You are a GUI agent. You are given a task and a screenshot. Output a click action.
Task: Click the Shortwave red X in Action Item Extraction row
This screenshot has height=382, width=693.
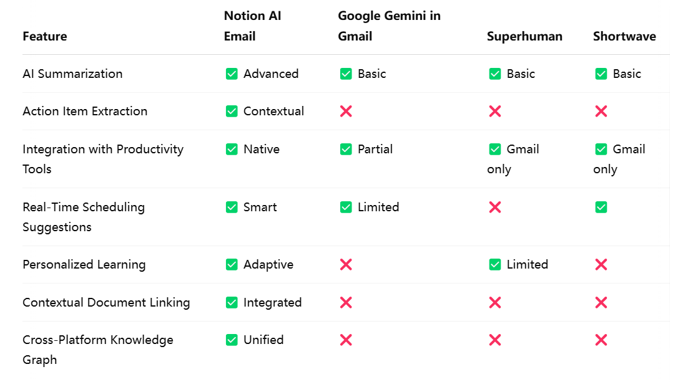(601, 111)
